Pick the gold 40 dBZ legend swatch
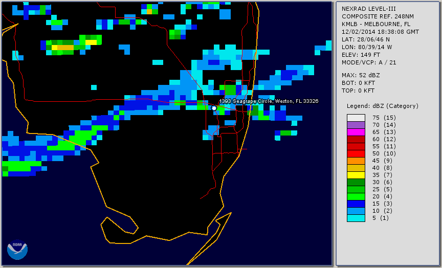This screenshot has width=442, height=268. pyautogui.click(x=356, y=168)
